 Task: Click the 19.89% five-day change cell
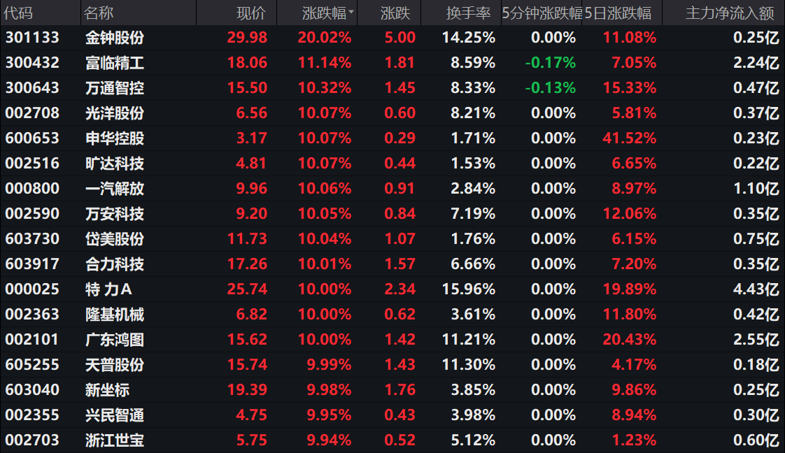click(x=629, y=289)
